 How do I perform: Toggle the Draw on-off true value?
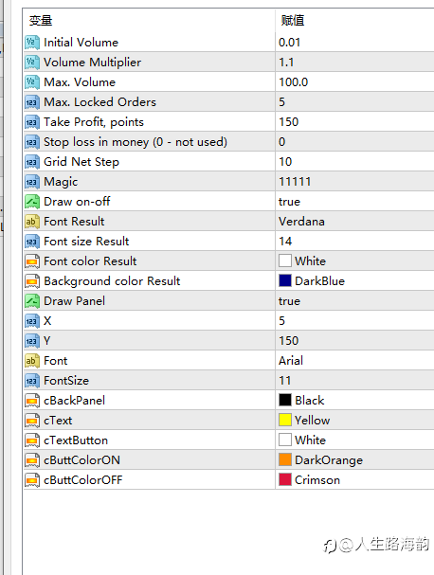(x=289, y=202)
